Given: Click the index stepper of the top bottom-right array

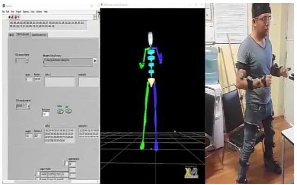Looking at the screenshot, I should point(66,163).
